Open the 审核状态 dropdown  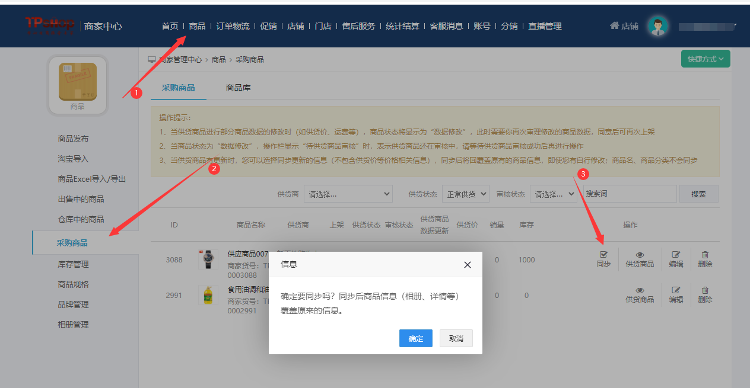(553, 194)
